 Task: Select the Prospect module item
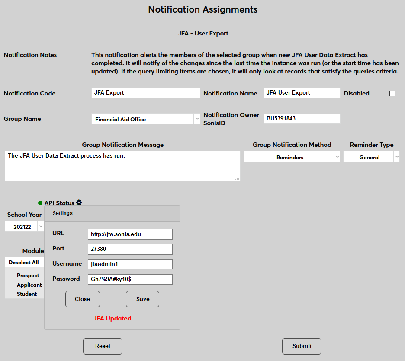pyautogui.click(x=28, y=275)
